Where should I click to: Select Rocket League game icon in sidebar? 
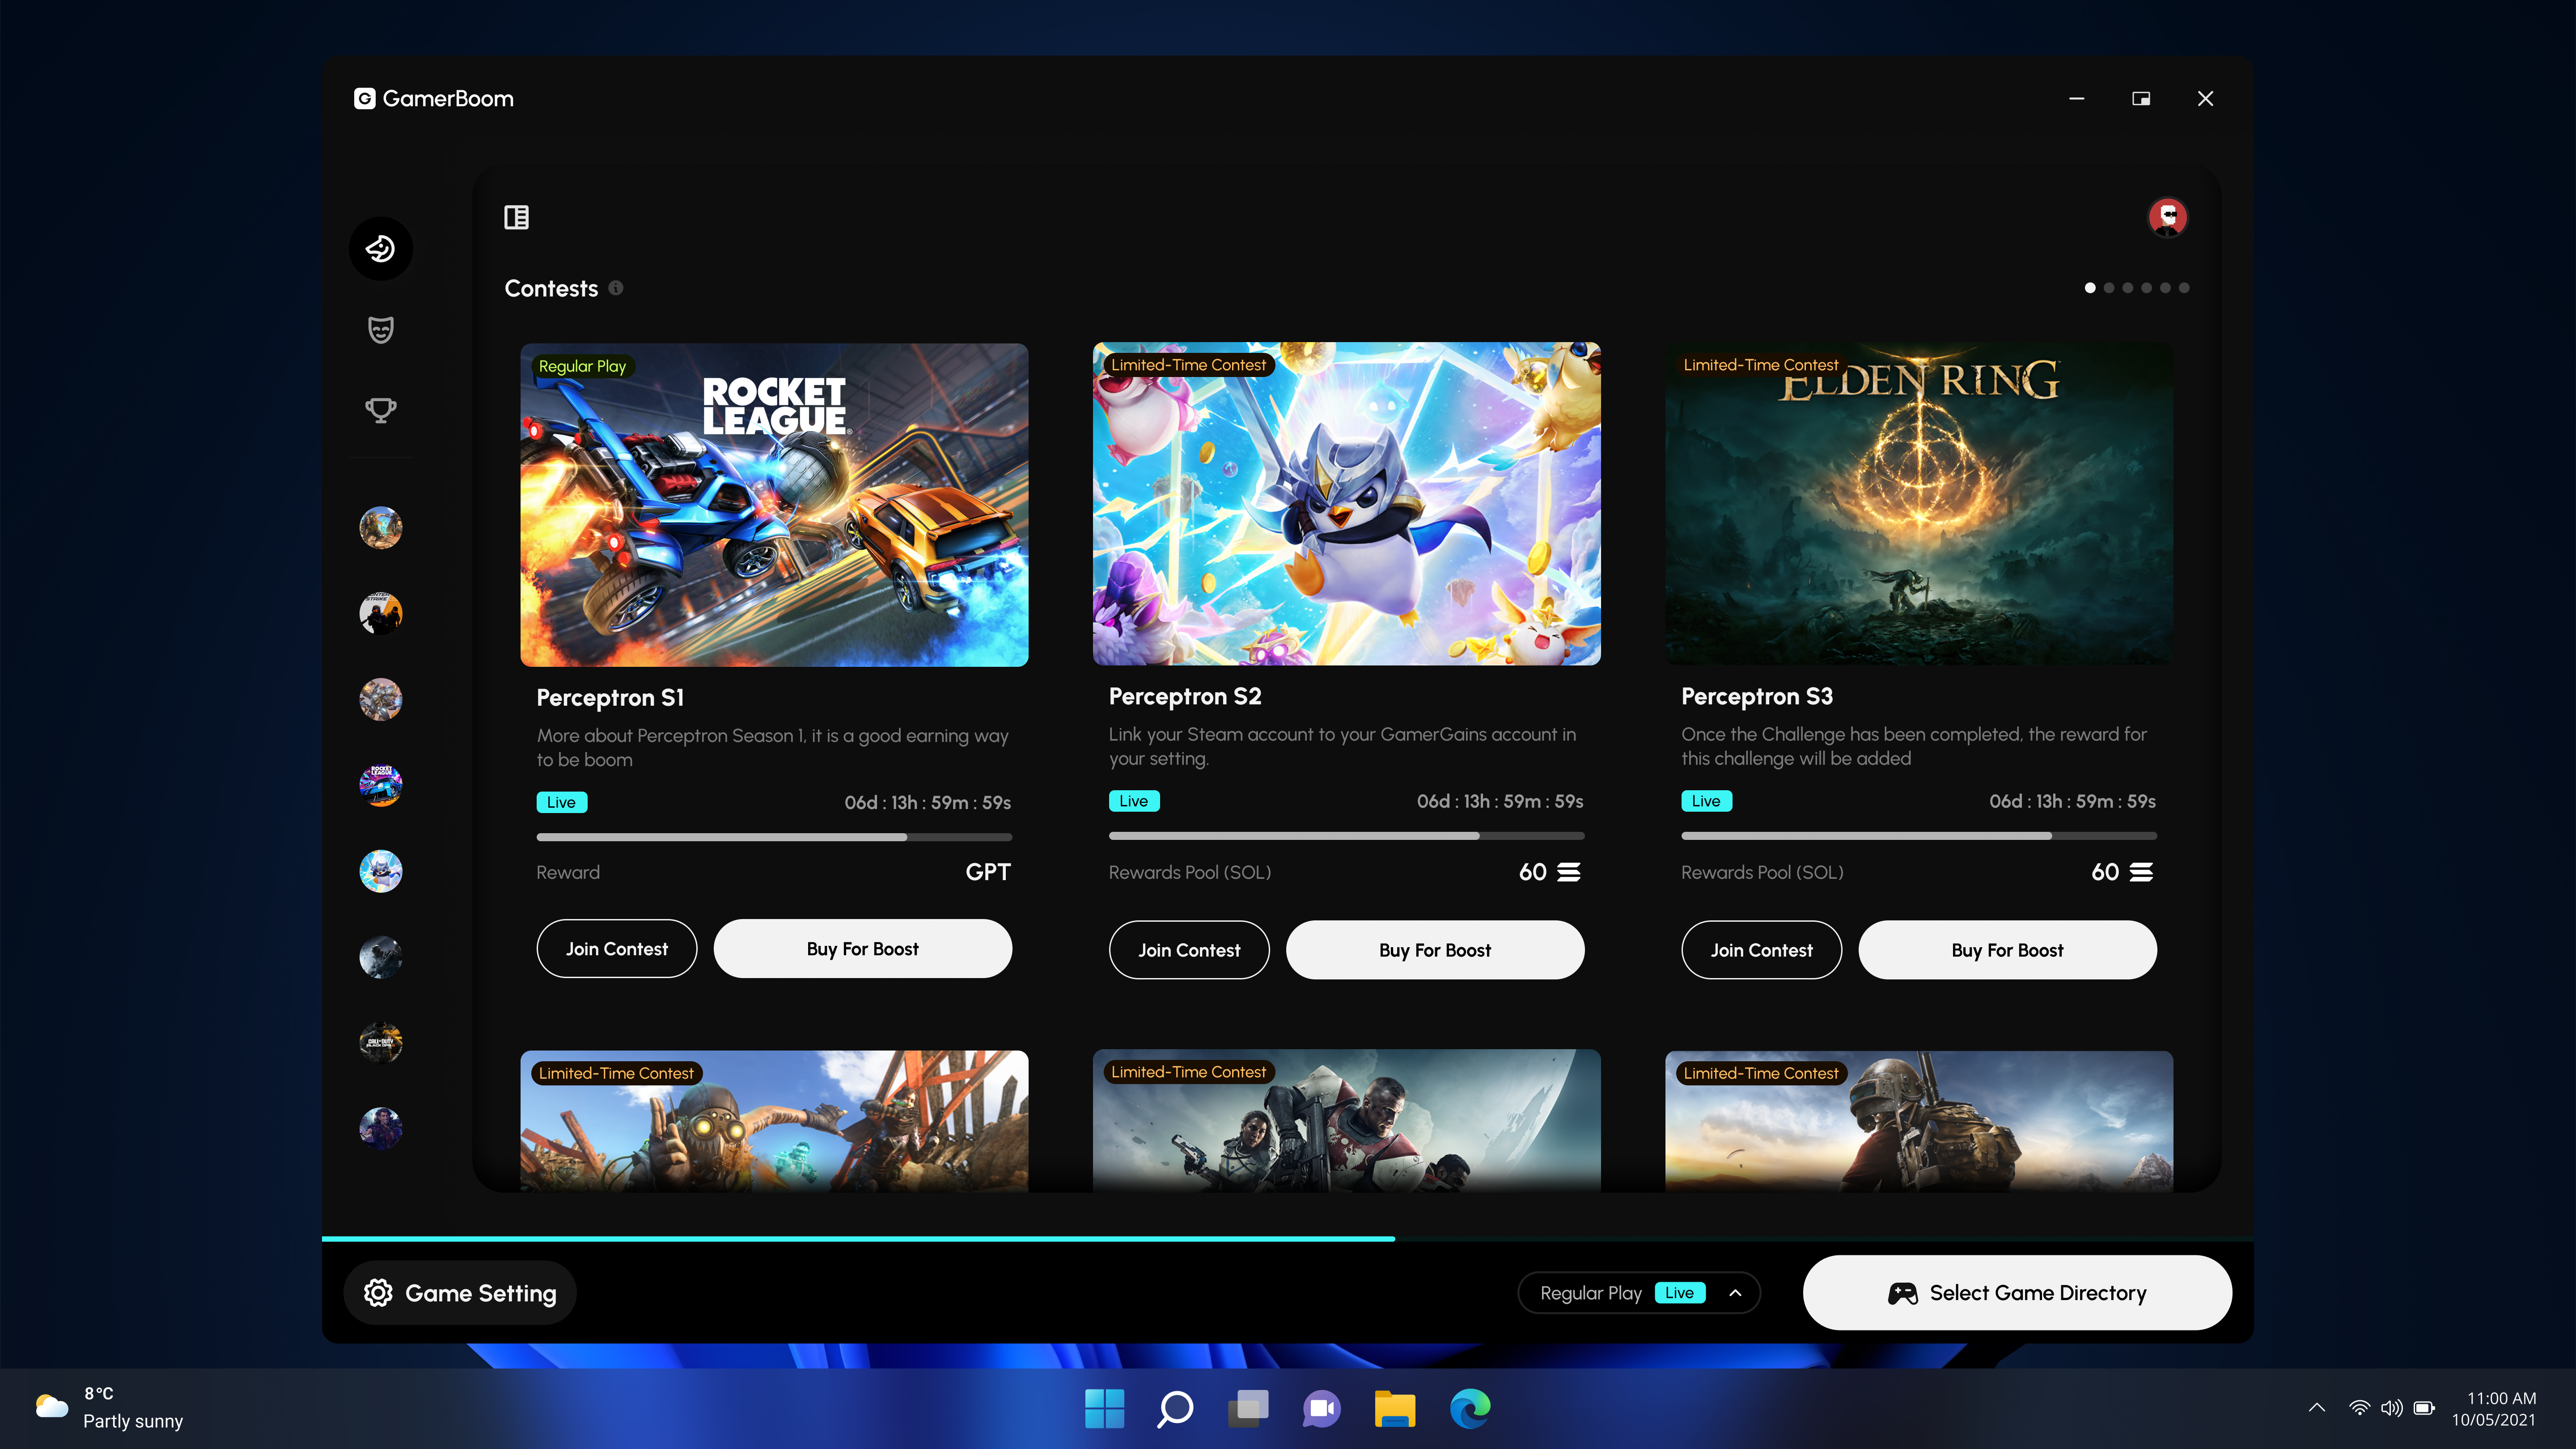click(380, 785)
